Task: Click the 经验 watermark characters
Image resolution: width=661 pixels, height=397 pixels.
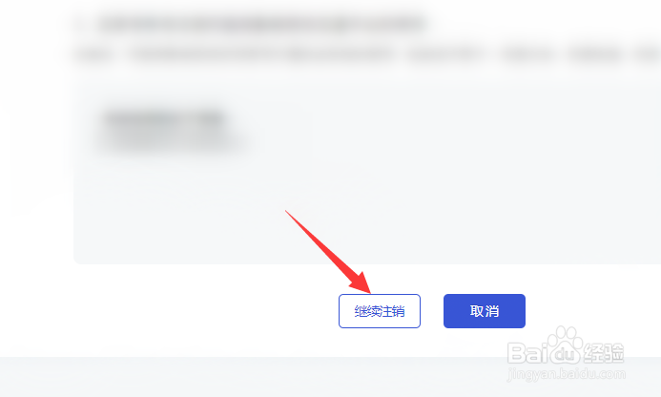Action: click(x=604, y=353)
